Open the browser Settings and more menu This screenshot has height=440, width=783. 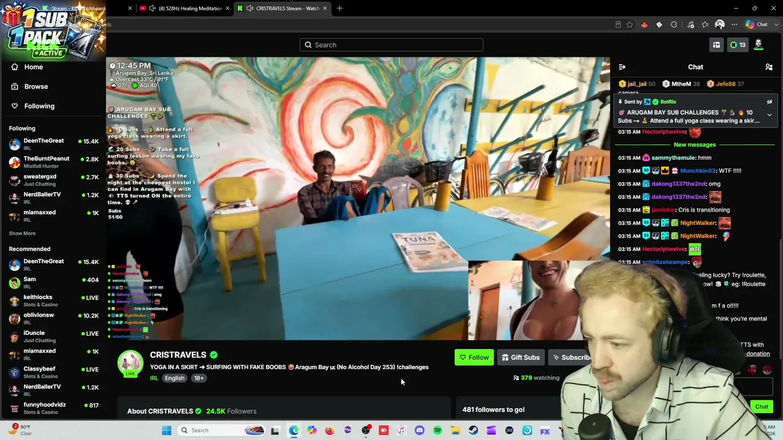734,25
